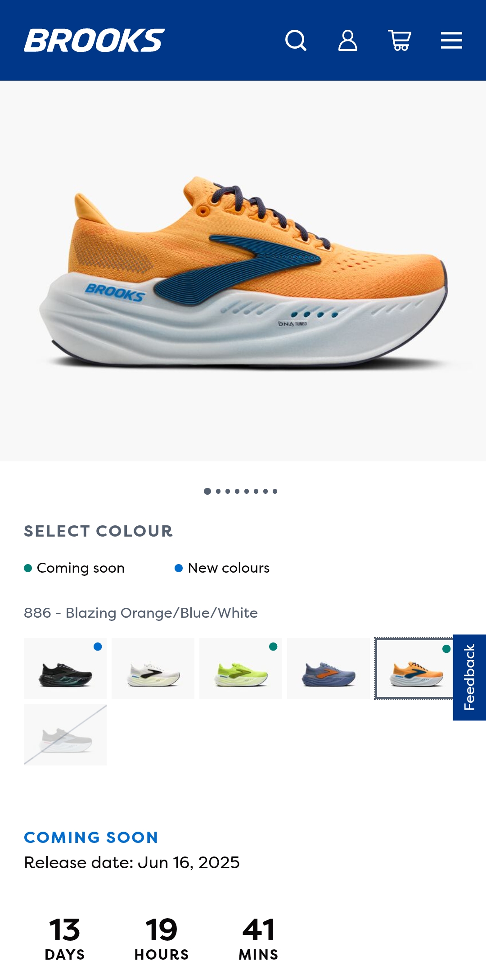
Task: Select the white shoe colour swatch
Action: coord(153,669)
